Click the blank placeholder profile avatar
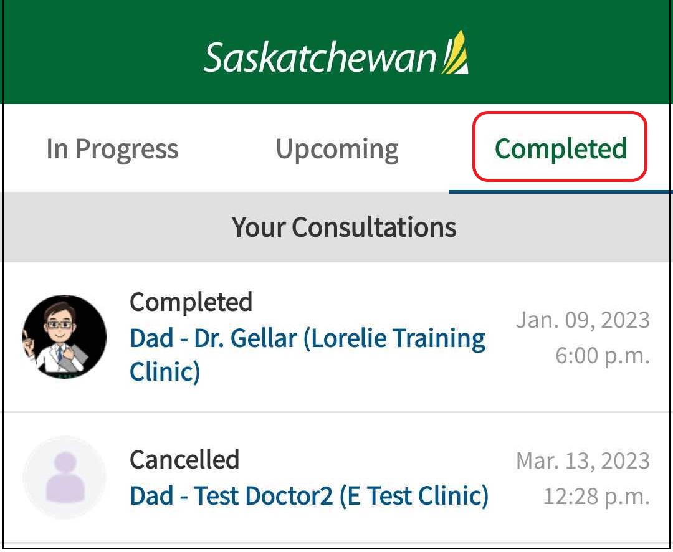This screenshot has width=673, height=552. (64, 478)
